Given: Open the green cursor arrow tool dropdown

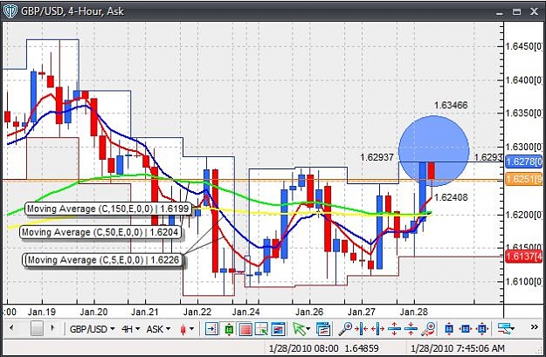Looking at the screenshot, I should point(301,328).
